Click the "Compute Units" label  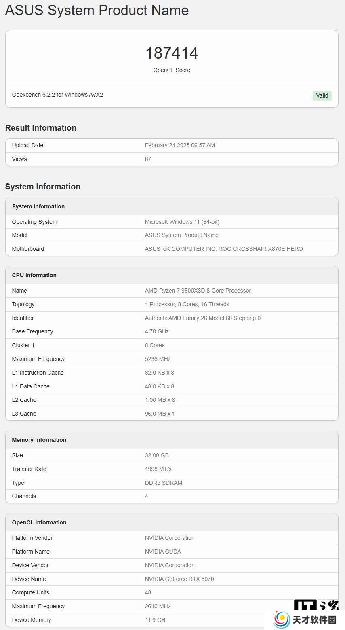coord(31,592)
